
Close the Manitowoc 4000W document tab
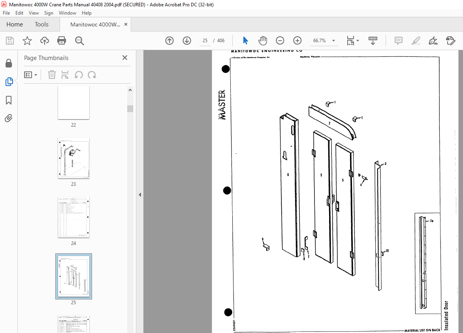pyautogui.click(x=126, y=24)
